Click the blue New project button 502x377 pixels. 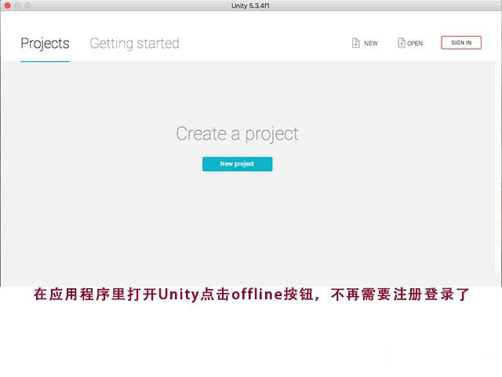coord(237,164)
